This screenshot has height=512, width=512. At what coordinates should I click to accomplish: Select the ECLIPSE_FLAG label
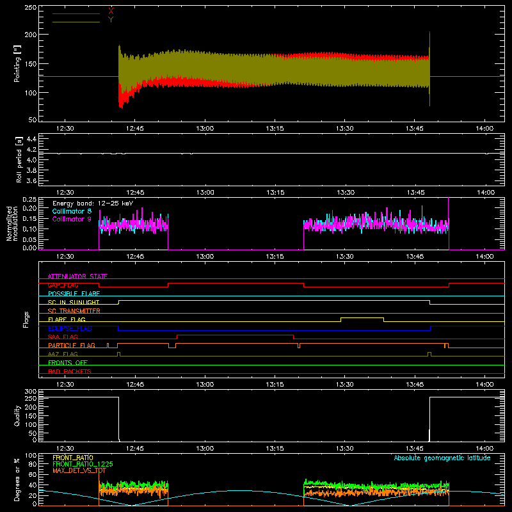coord(70,328)
